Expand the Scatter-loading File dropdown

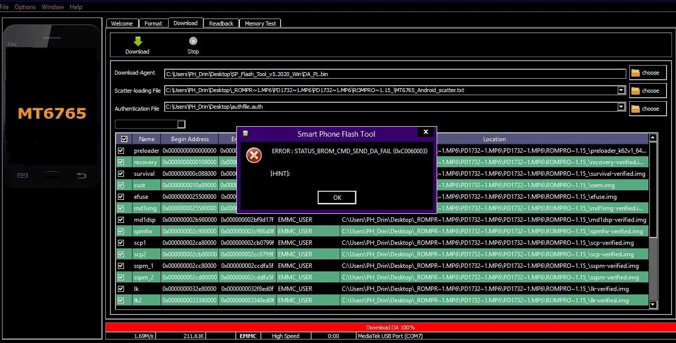coord(621,91)
